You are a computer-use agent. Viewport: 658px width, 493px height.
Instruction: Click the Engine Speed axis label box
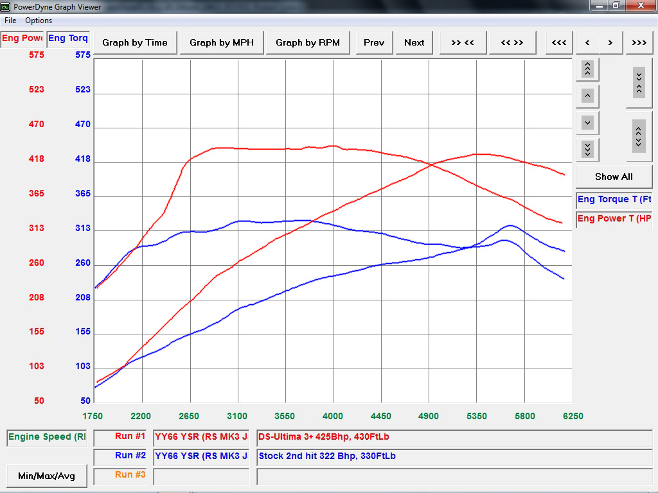pos(46,437)
